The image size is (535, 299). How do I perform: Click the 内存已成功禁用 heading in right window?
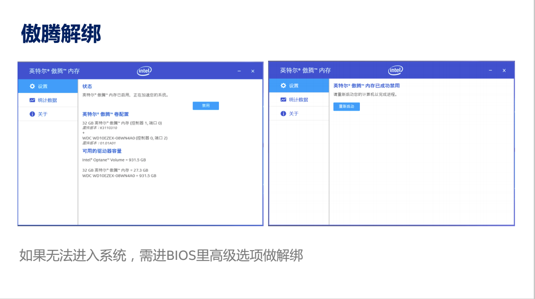tap(367, 86)
